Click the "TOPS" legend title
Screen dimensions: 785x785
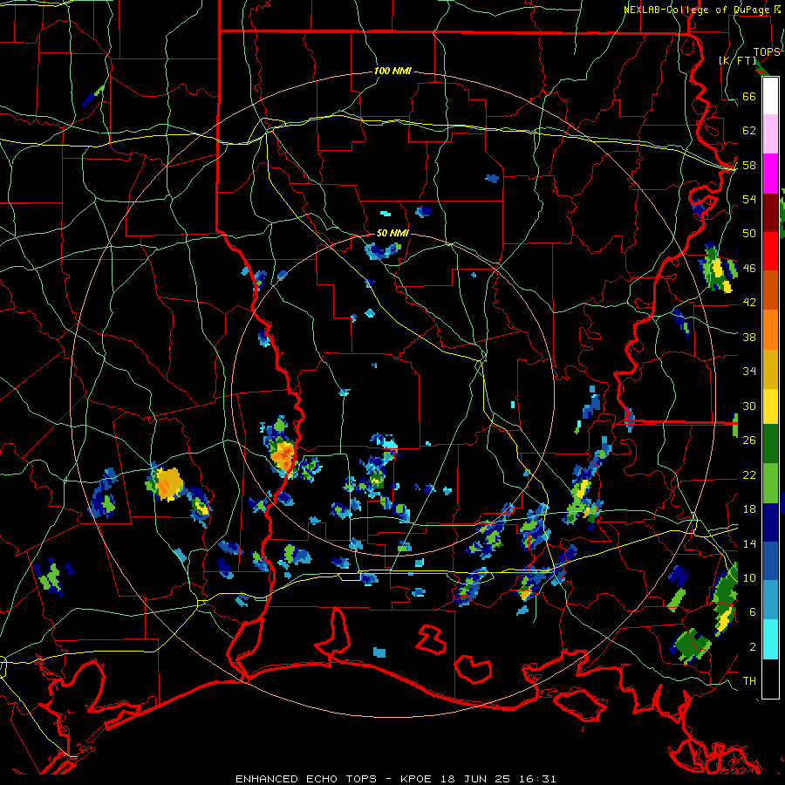[767, 52]
